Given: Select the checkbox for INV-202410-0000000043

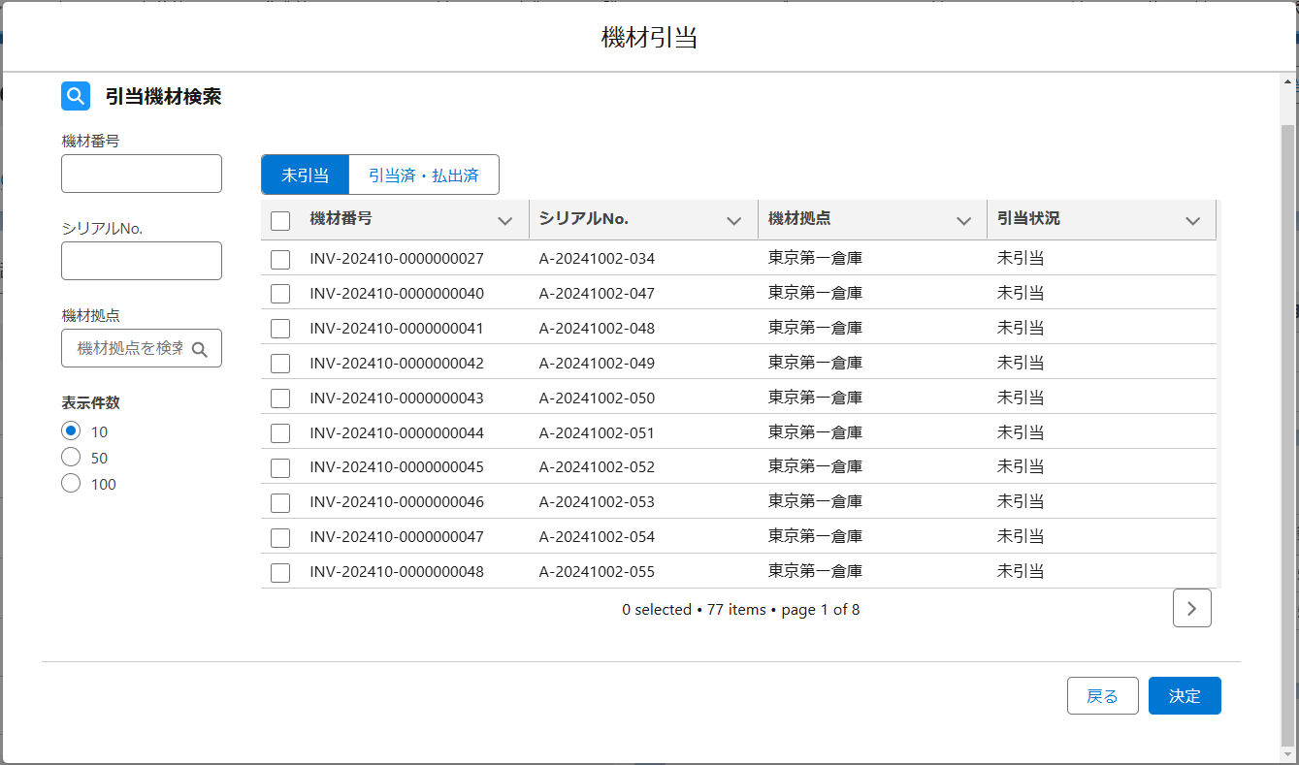Looking at the screenshot, I should tap(280, 398).
